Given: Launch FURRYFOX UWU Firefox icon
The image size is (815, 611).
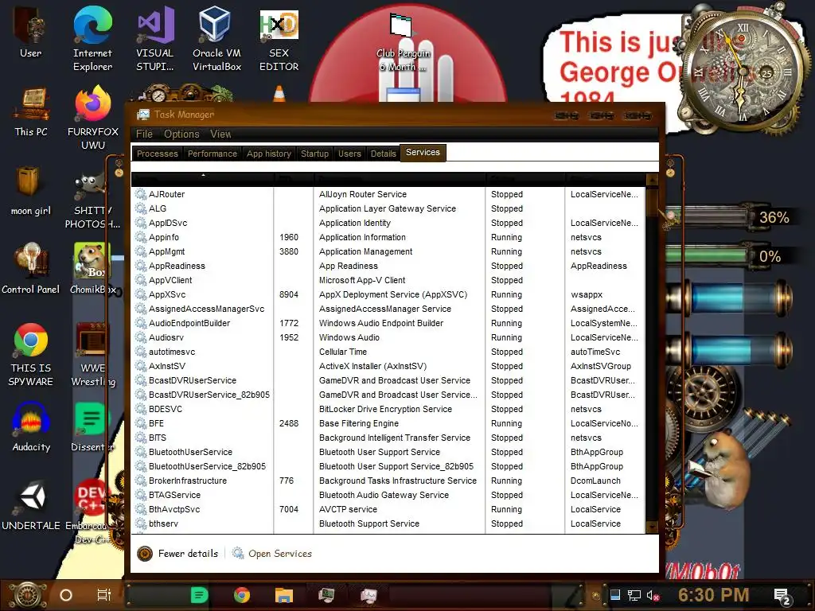Looking at the screenshot, I should pyautogui.click(x=93, y=119).
